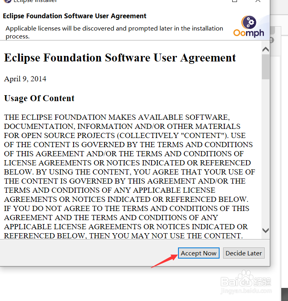This screenshot has height=301, width=288.
Task: Click the Oomph logo icon
Action: coord(249,26)
